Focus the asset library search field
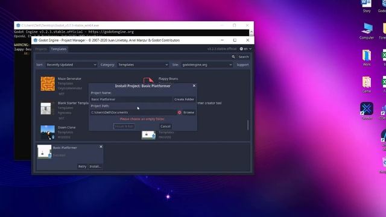 (133, 57)
